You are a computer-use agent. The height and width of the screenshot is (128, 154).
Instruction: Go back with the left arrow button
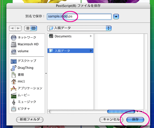click(x=12, y=28)
